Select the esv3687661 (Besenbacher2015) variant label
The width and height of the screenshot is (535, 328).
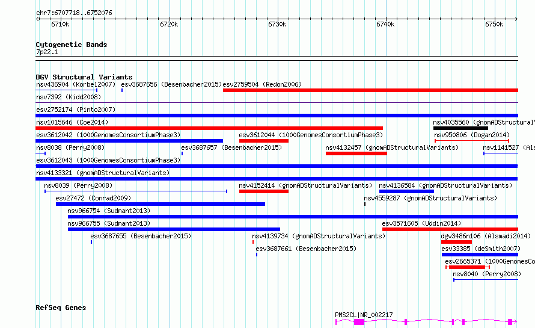click(306, 249)
